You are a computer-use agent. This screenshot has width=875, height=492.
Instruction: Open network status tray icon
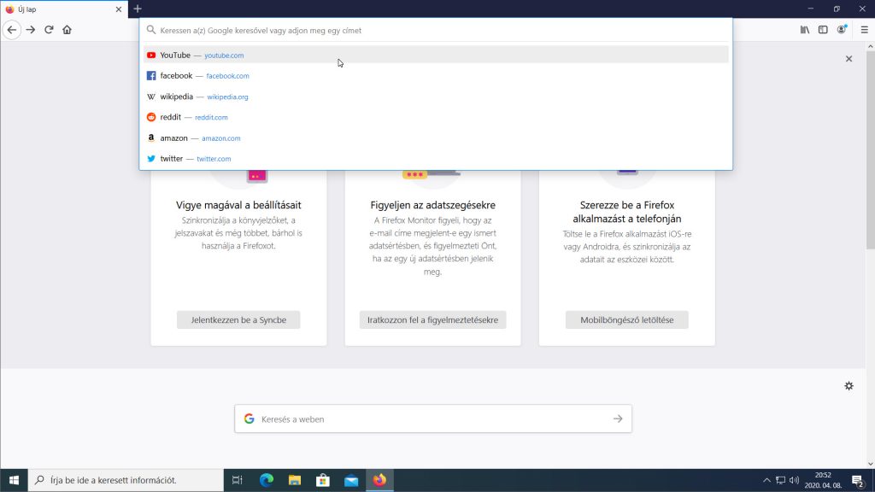click(x=781, y=480)
